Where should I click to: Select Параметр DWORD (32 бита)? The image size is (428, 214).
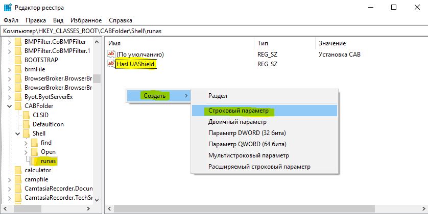[265, 133]
